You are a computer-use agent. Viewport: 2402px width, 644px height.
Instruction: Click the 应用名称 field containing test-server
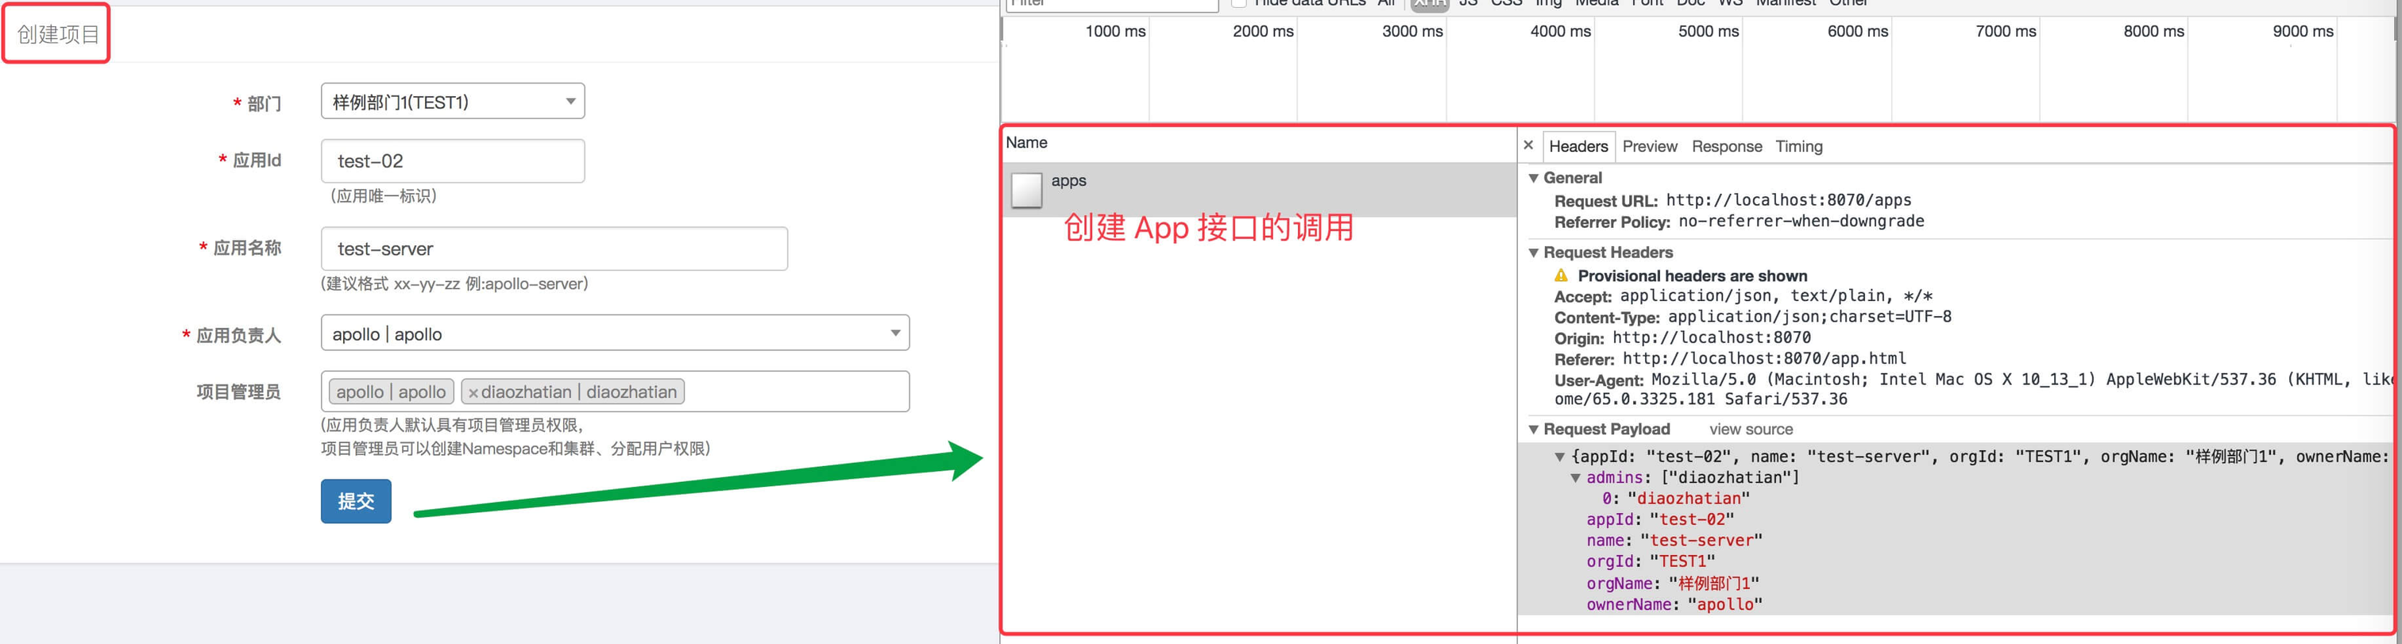click(554, 249)
